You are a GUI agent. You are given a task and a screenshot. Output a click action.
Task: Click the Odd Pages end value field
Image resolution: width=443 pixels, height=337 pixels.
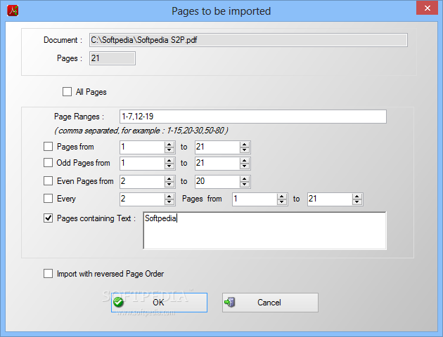(x=217, y=164)
